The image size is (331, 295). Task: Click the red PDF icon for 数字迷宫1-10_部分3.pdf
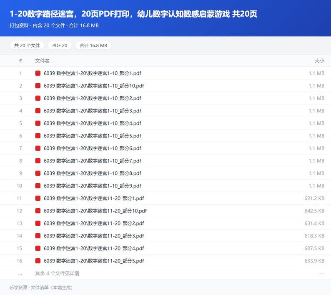(38, 110)
